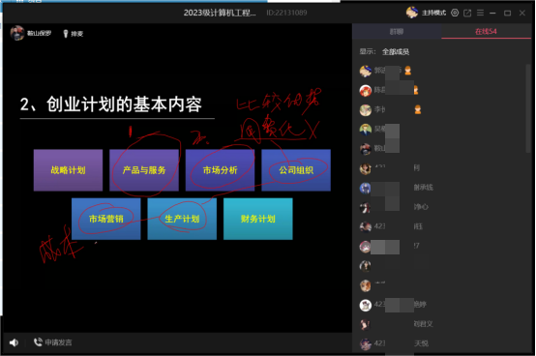Image resolution: width=536 pixels, height=356 pixels.
Task: Click the 战略计划 box on slide
Action: [x=68, y=170]
